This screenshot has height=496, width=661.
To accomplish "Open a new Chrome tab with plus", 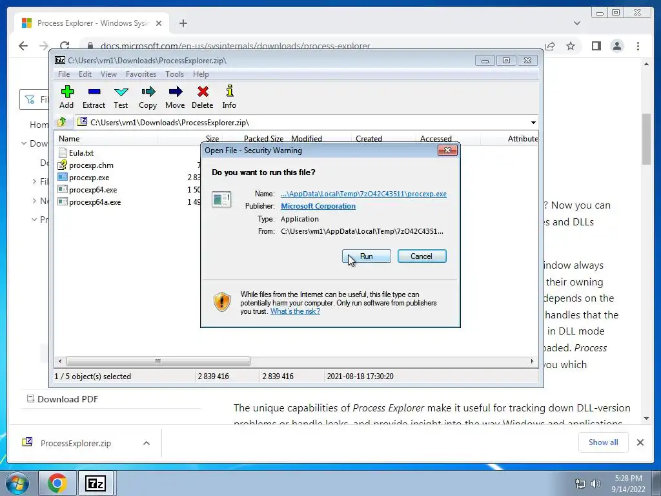I will (183, 23).
